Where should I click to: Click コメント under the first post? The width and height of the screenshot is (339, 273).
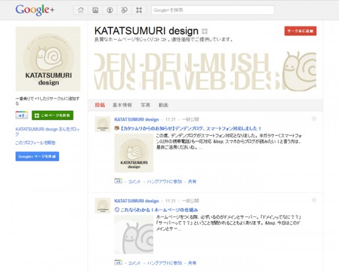pos(134,182)
